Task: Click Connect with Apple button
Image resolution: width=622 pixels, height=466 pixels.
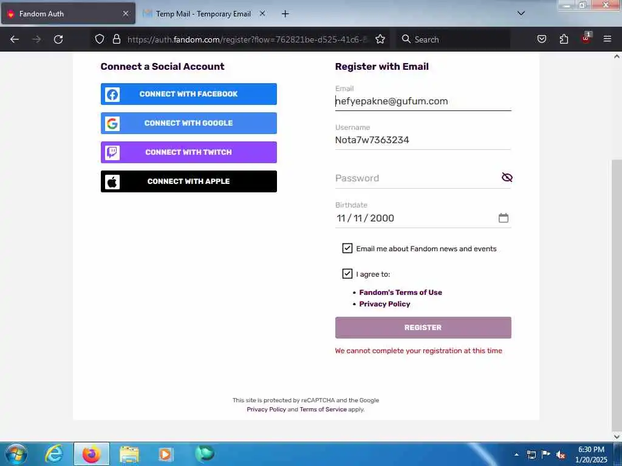Action: (189, 181)
